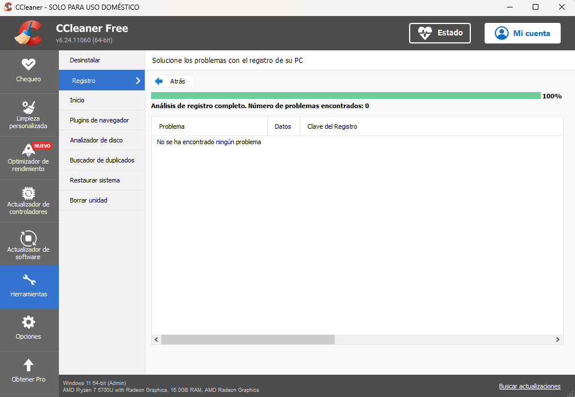Open the Desinstalar tool

tap(102, 60)
